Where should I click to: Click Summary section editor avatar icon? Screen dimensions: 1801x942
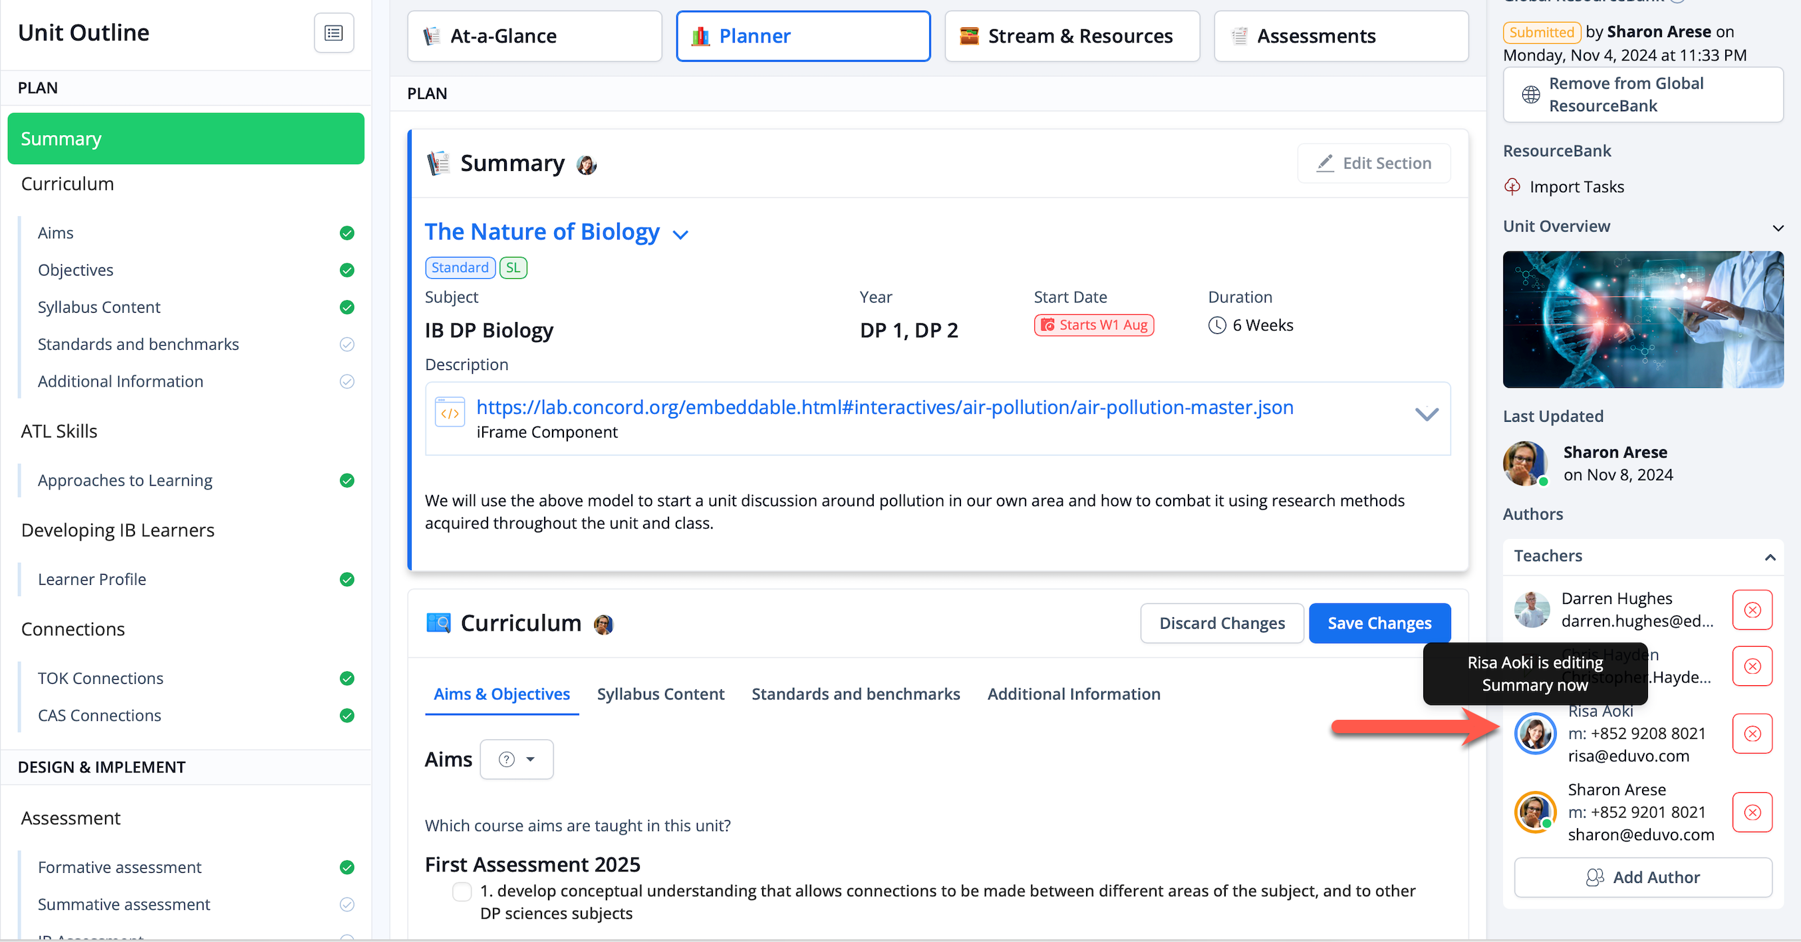click(x=586, y=165)
